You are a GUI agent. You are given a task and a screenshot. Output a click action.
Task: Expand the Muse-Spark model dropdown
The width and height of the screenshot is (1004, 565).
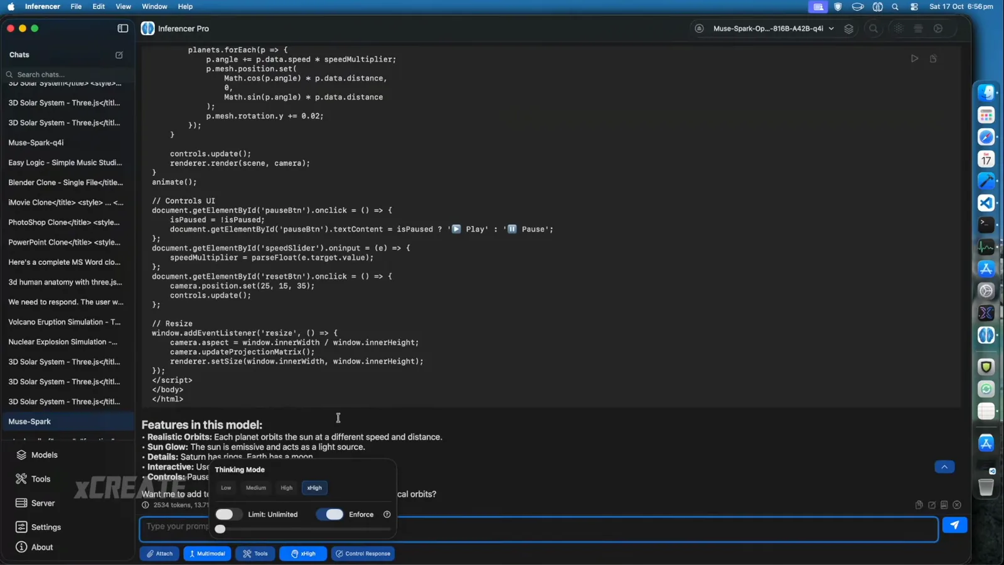pyautogui.click(x=773, y=29)
